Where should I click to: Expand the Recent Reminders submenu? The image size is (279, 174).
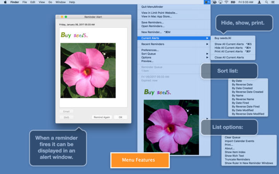pos(174,44)
